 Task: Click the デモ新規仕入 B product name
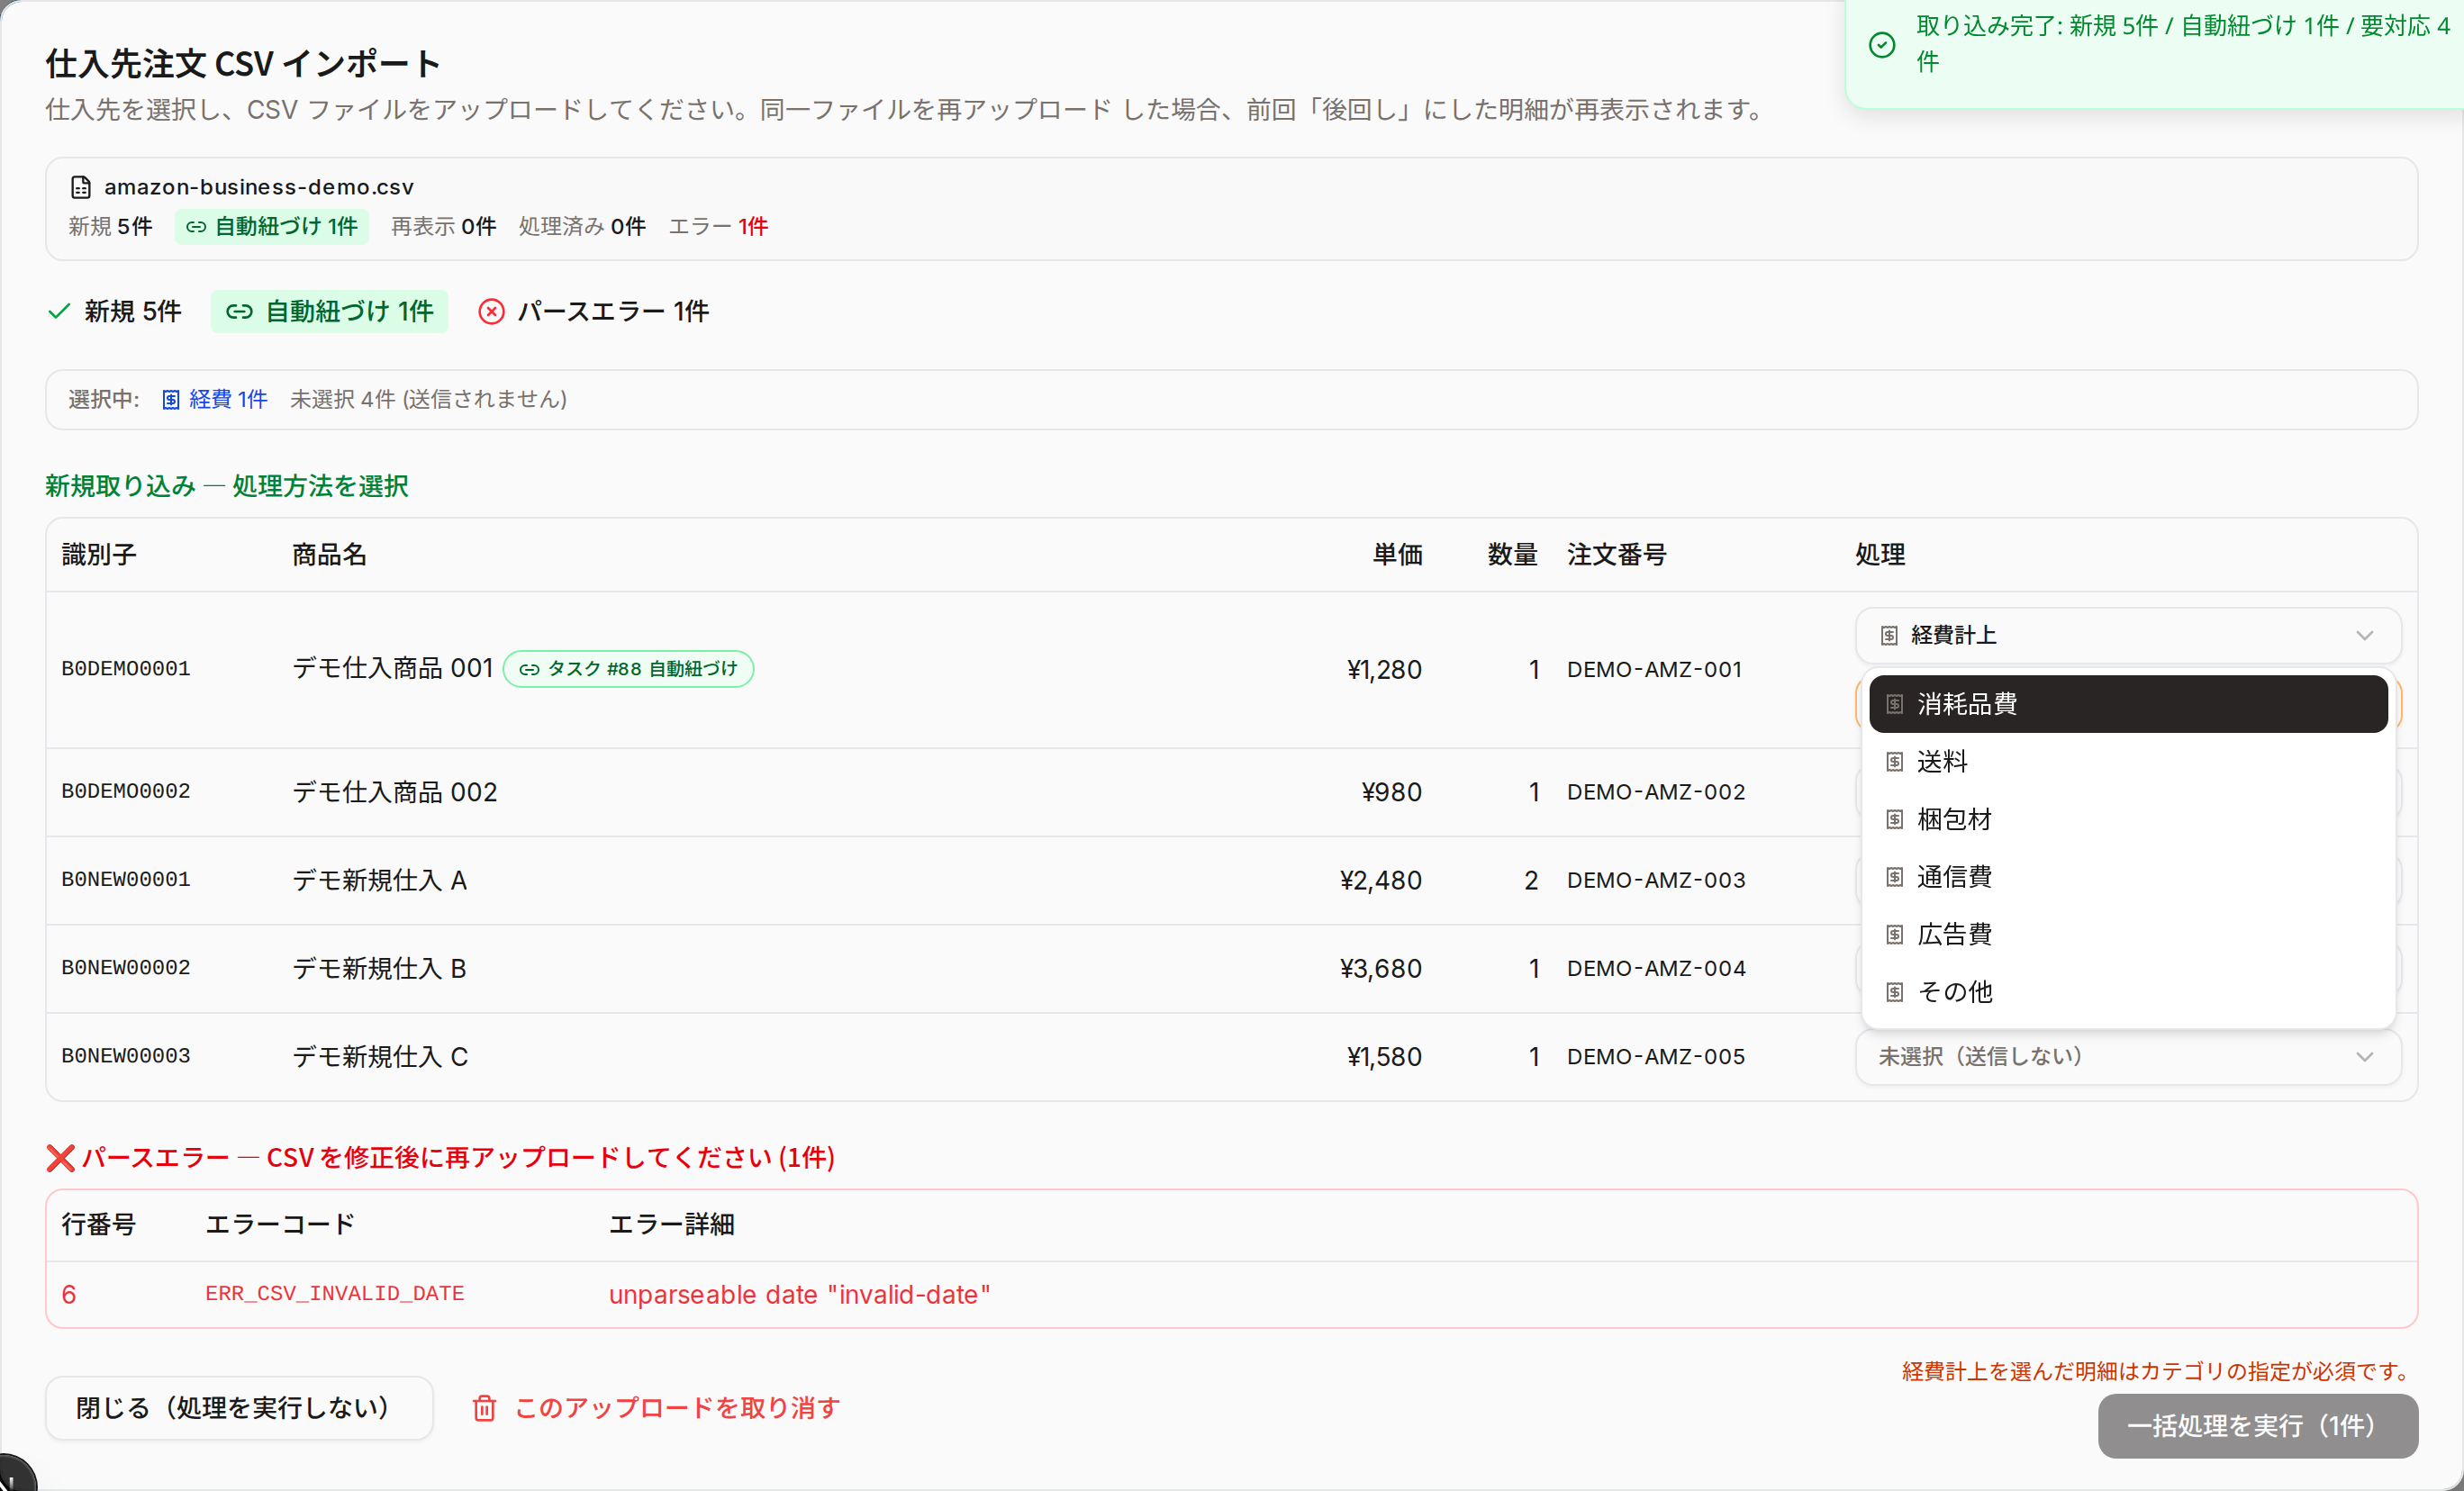point(379,968)
